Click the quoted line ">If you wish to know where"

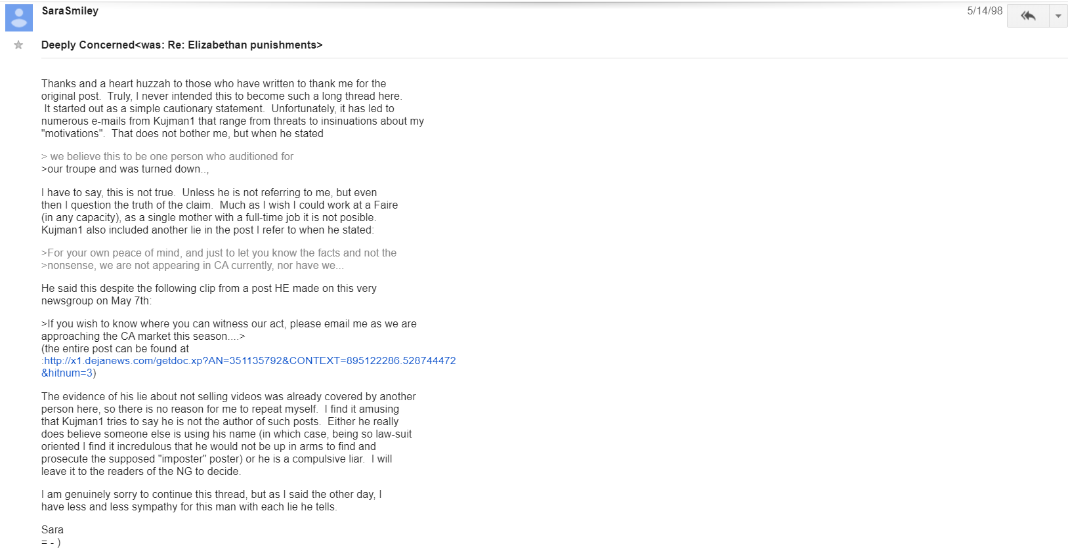(x=228, y=324)
